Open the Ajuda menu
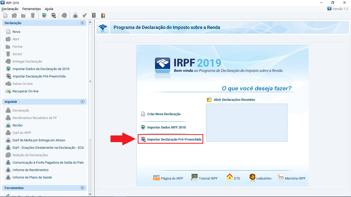 pos(49,9)
